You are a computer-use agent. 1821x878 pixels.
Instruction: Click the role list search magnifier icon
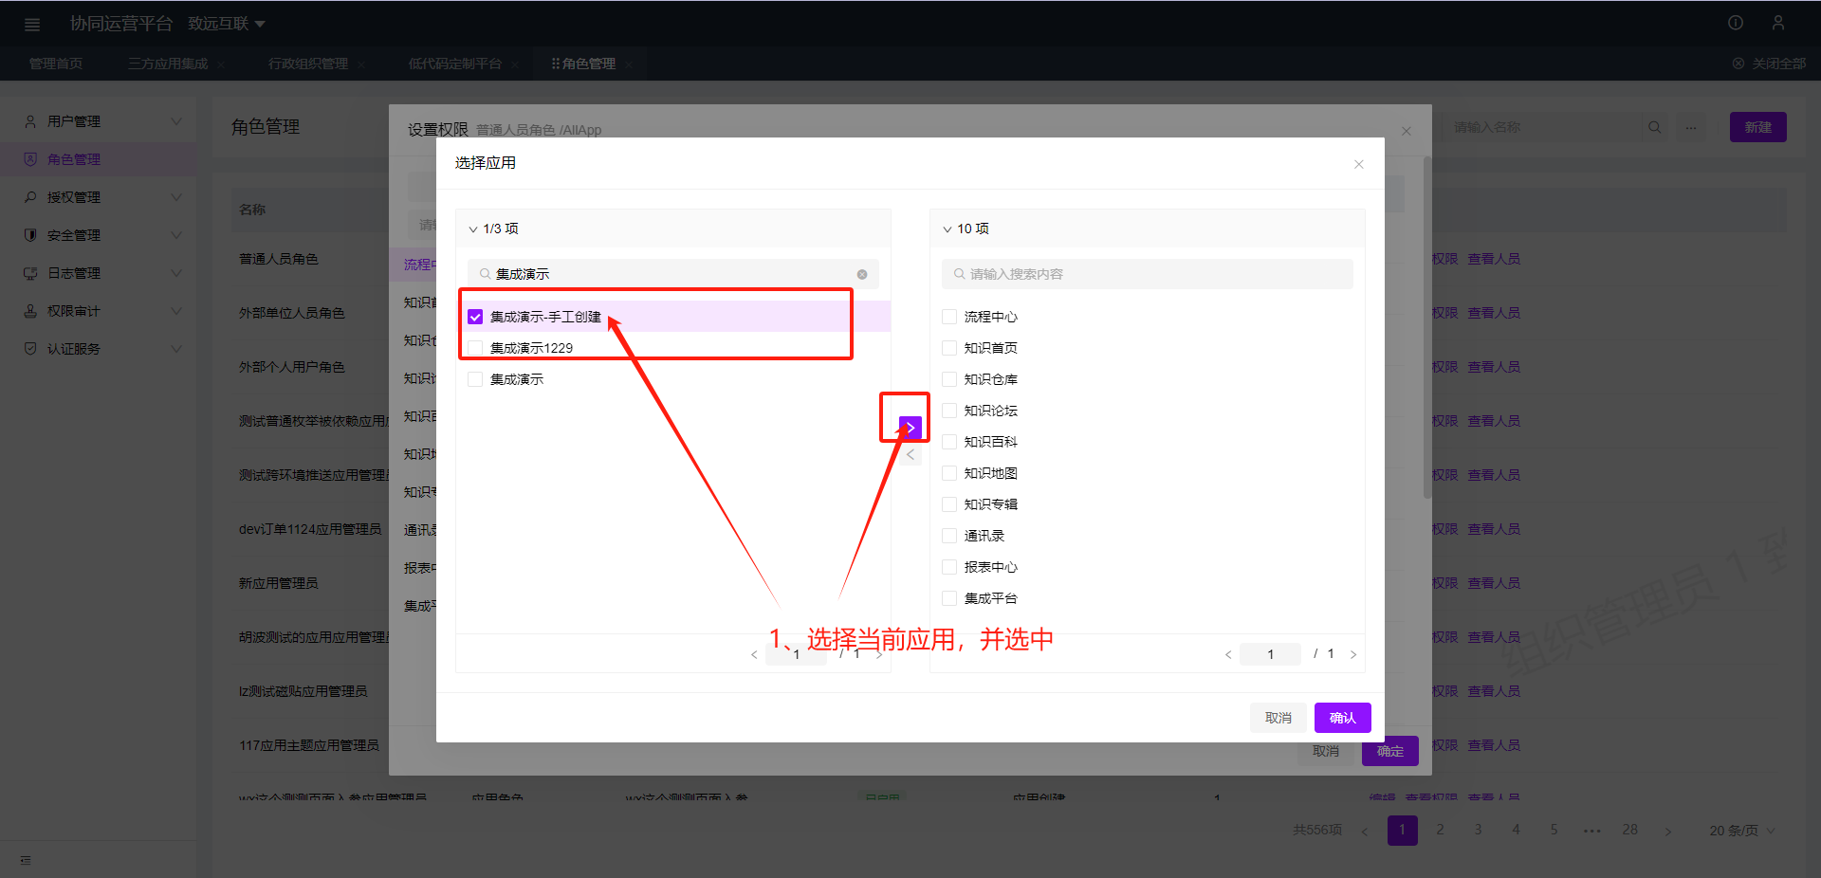pos(1655,127)
